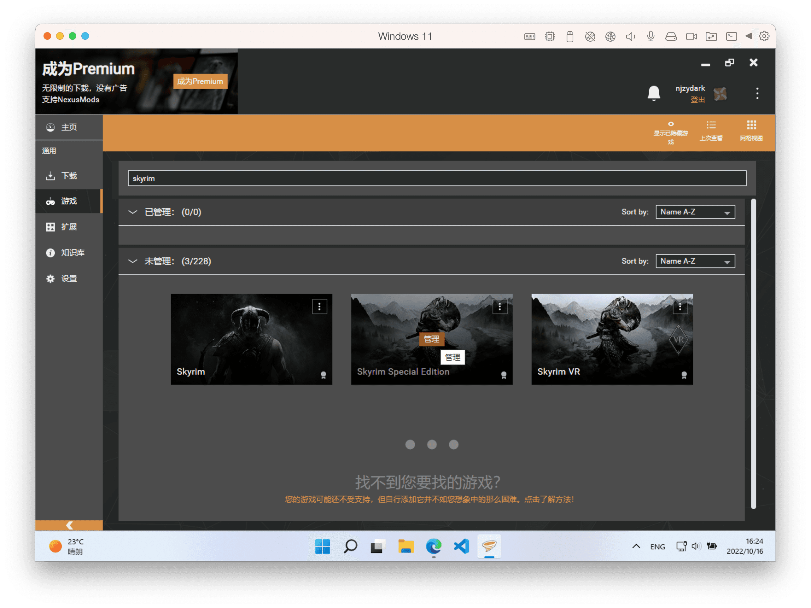Collapse the 已管理 section chevron
This screenshot has width=811, height=608.
tap(133, 212)
